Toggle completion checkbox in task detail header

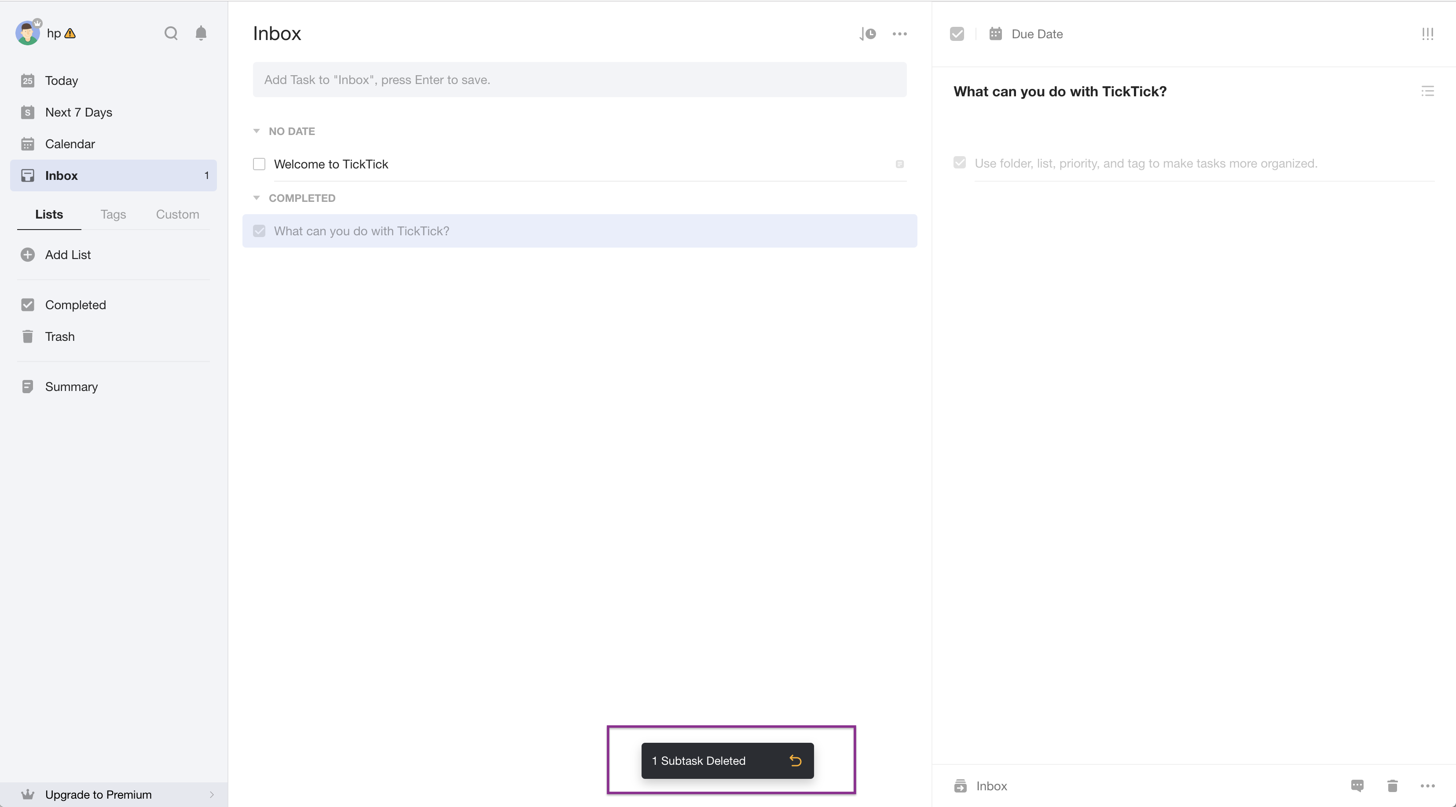click(956, 34)
